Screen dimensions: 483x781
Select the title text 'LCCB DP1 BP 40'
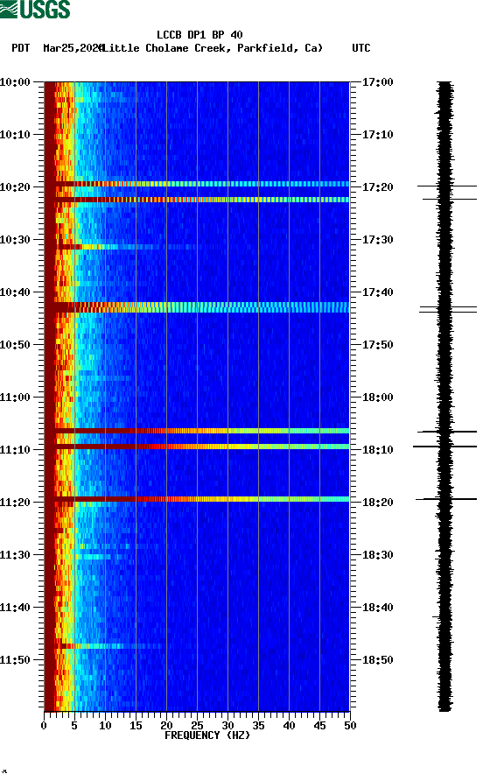point(199,35)
